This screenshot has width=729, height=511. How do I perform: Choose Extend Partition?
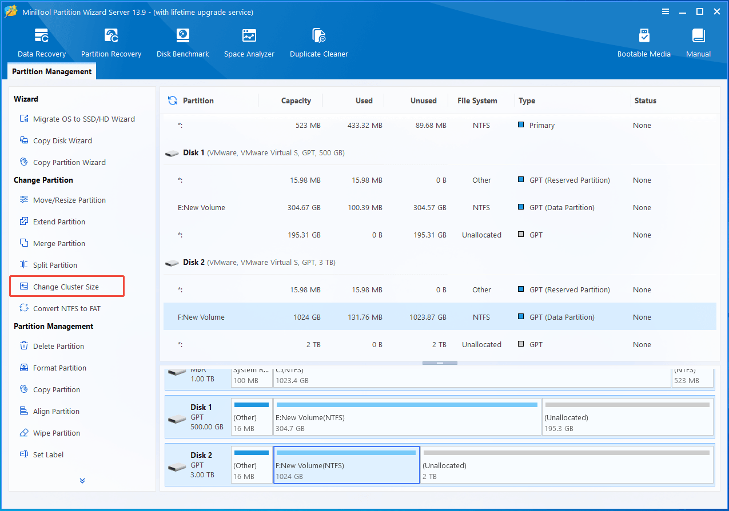pyautogui.click(x=52, y=222)
